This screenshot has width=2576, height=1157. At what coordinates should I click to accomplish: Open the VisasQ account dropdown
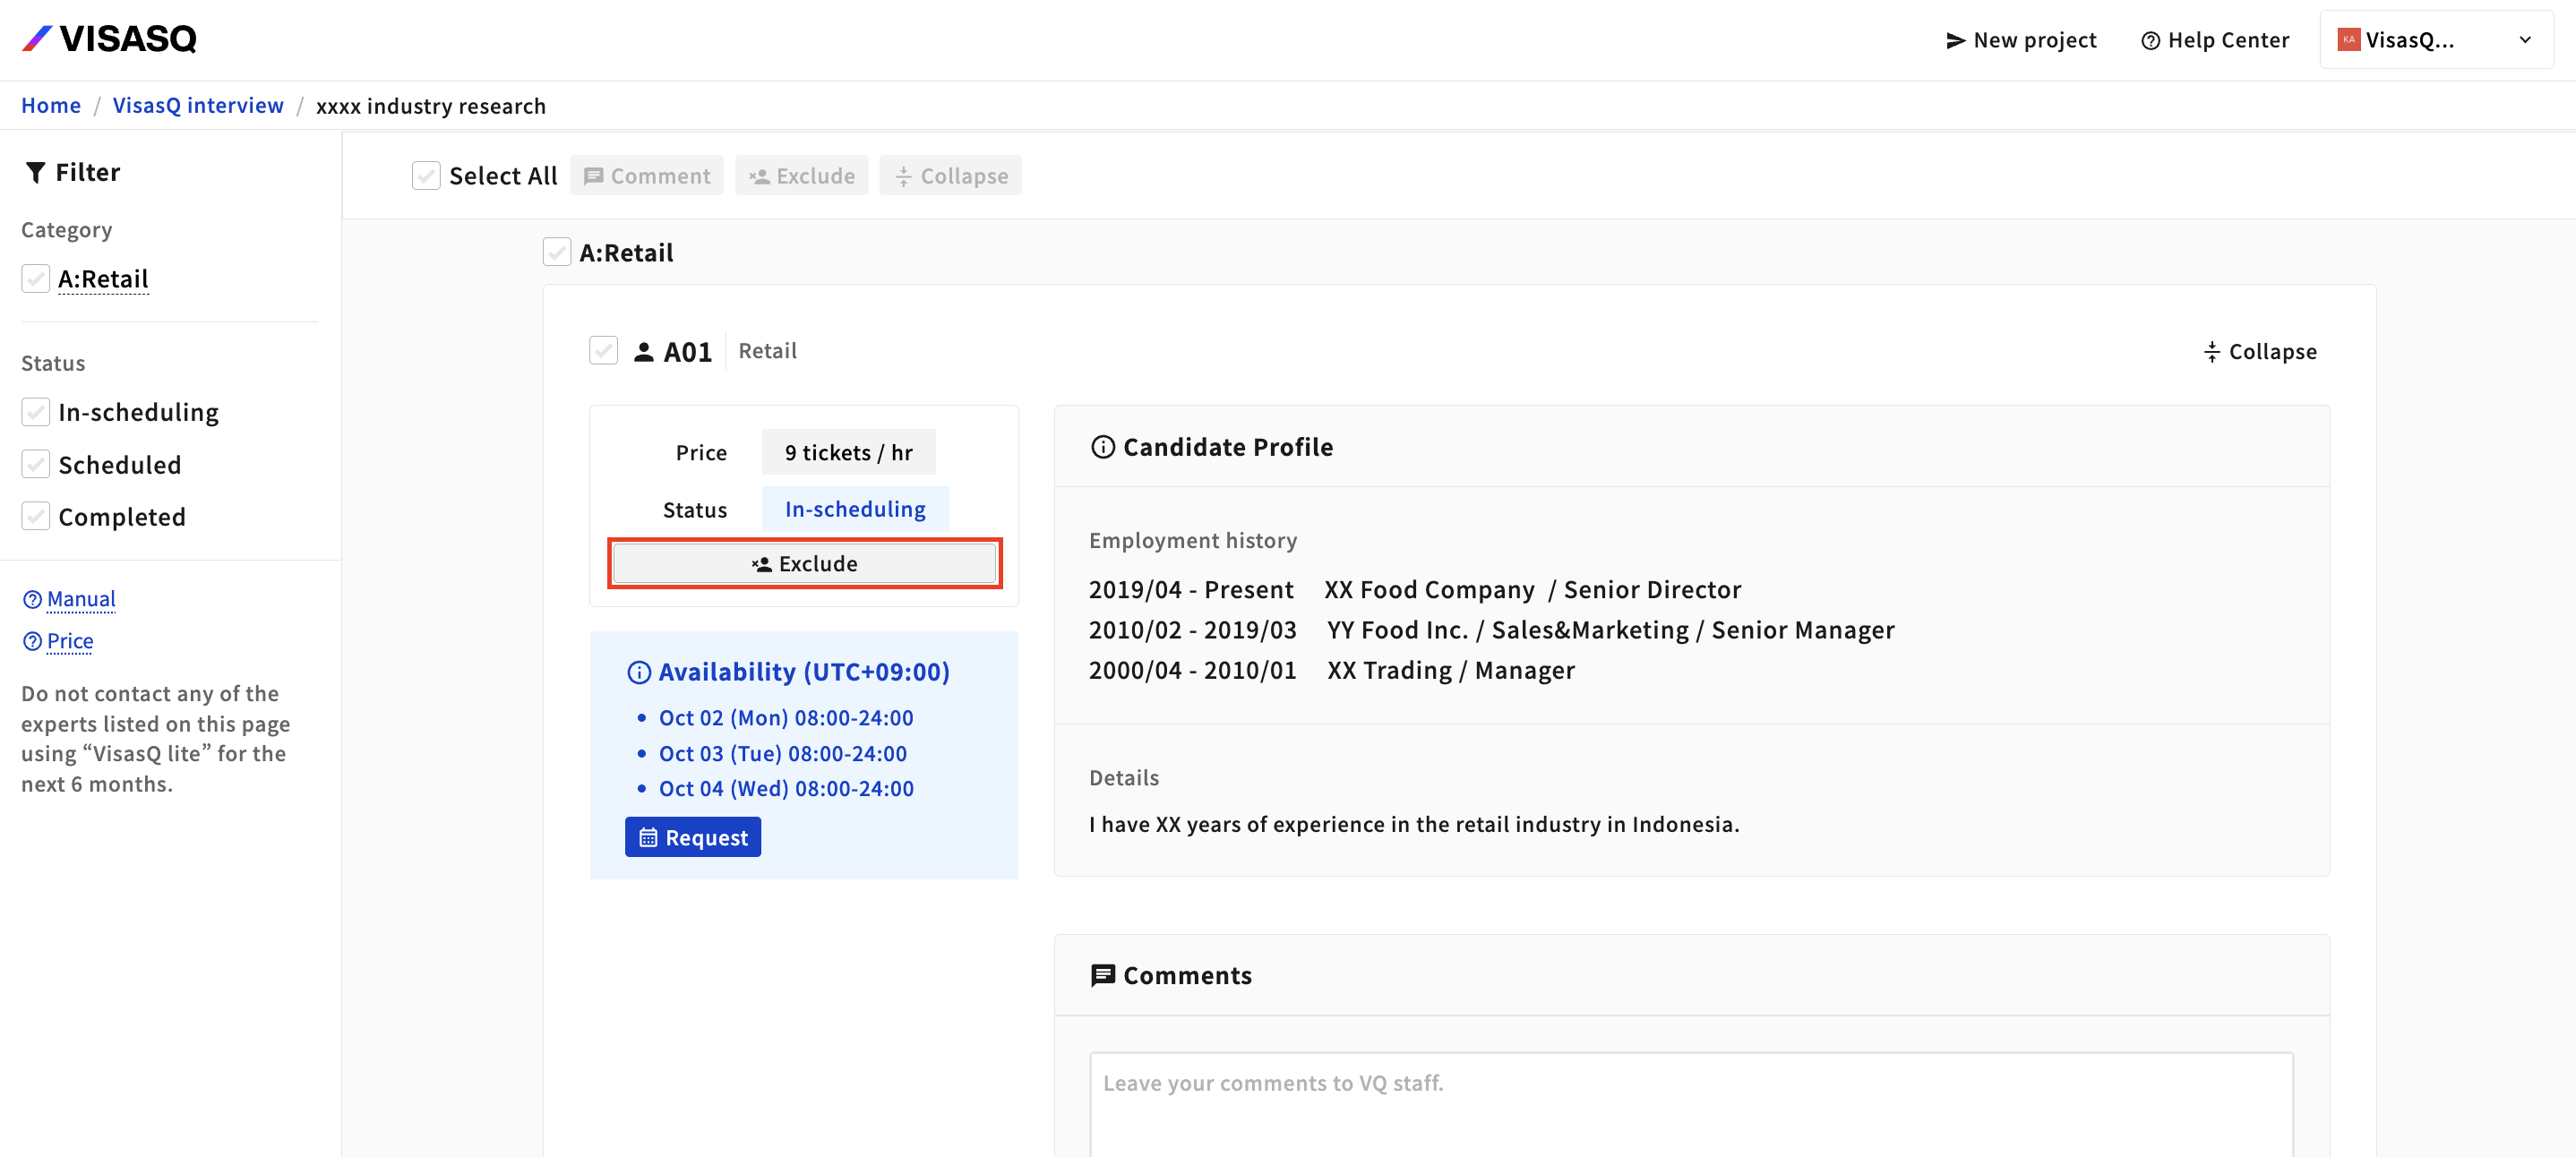pyautogui.click(x=2436, y=40)
